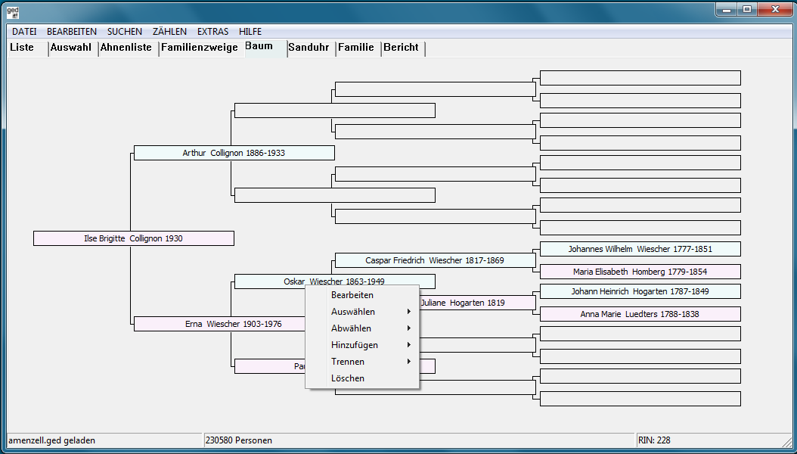Expand the Abwählen submenu
The height and width of the screenshot is (454, 797).
(362, 328)
